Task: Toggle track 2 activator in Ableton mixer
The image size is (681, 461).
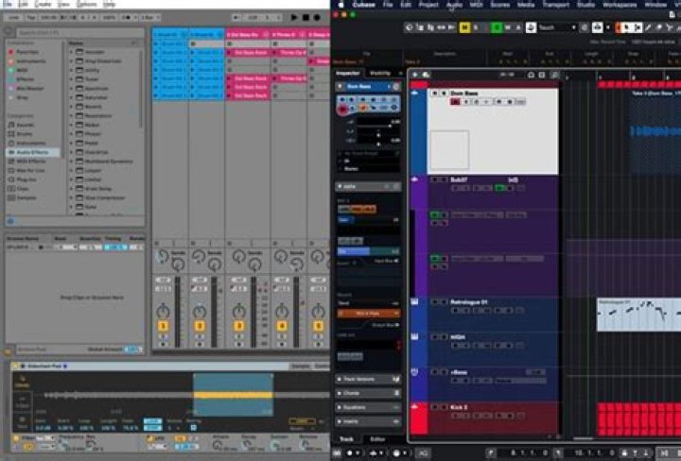Action: [x=200, y=326]
